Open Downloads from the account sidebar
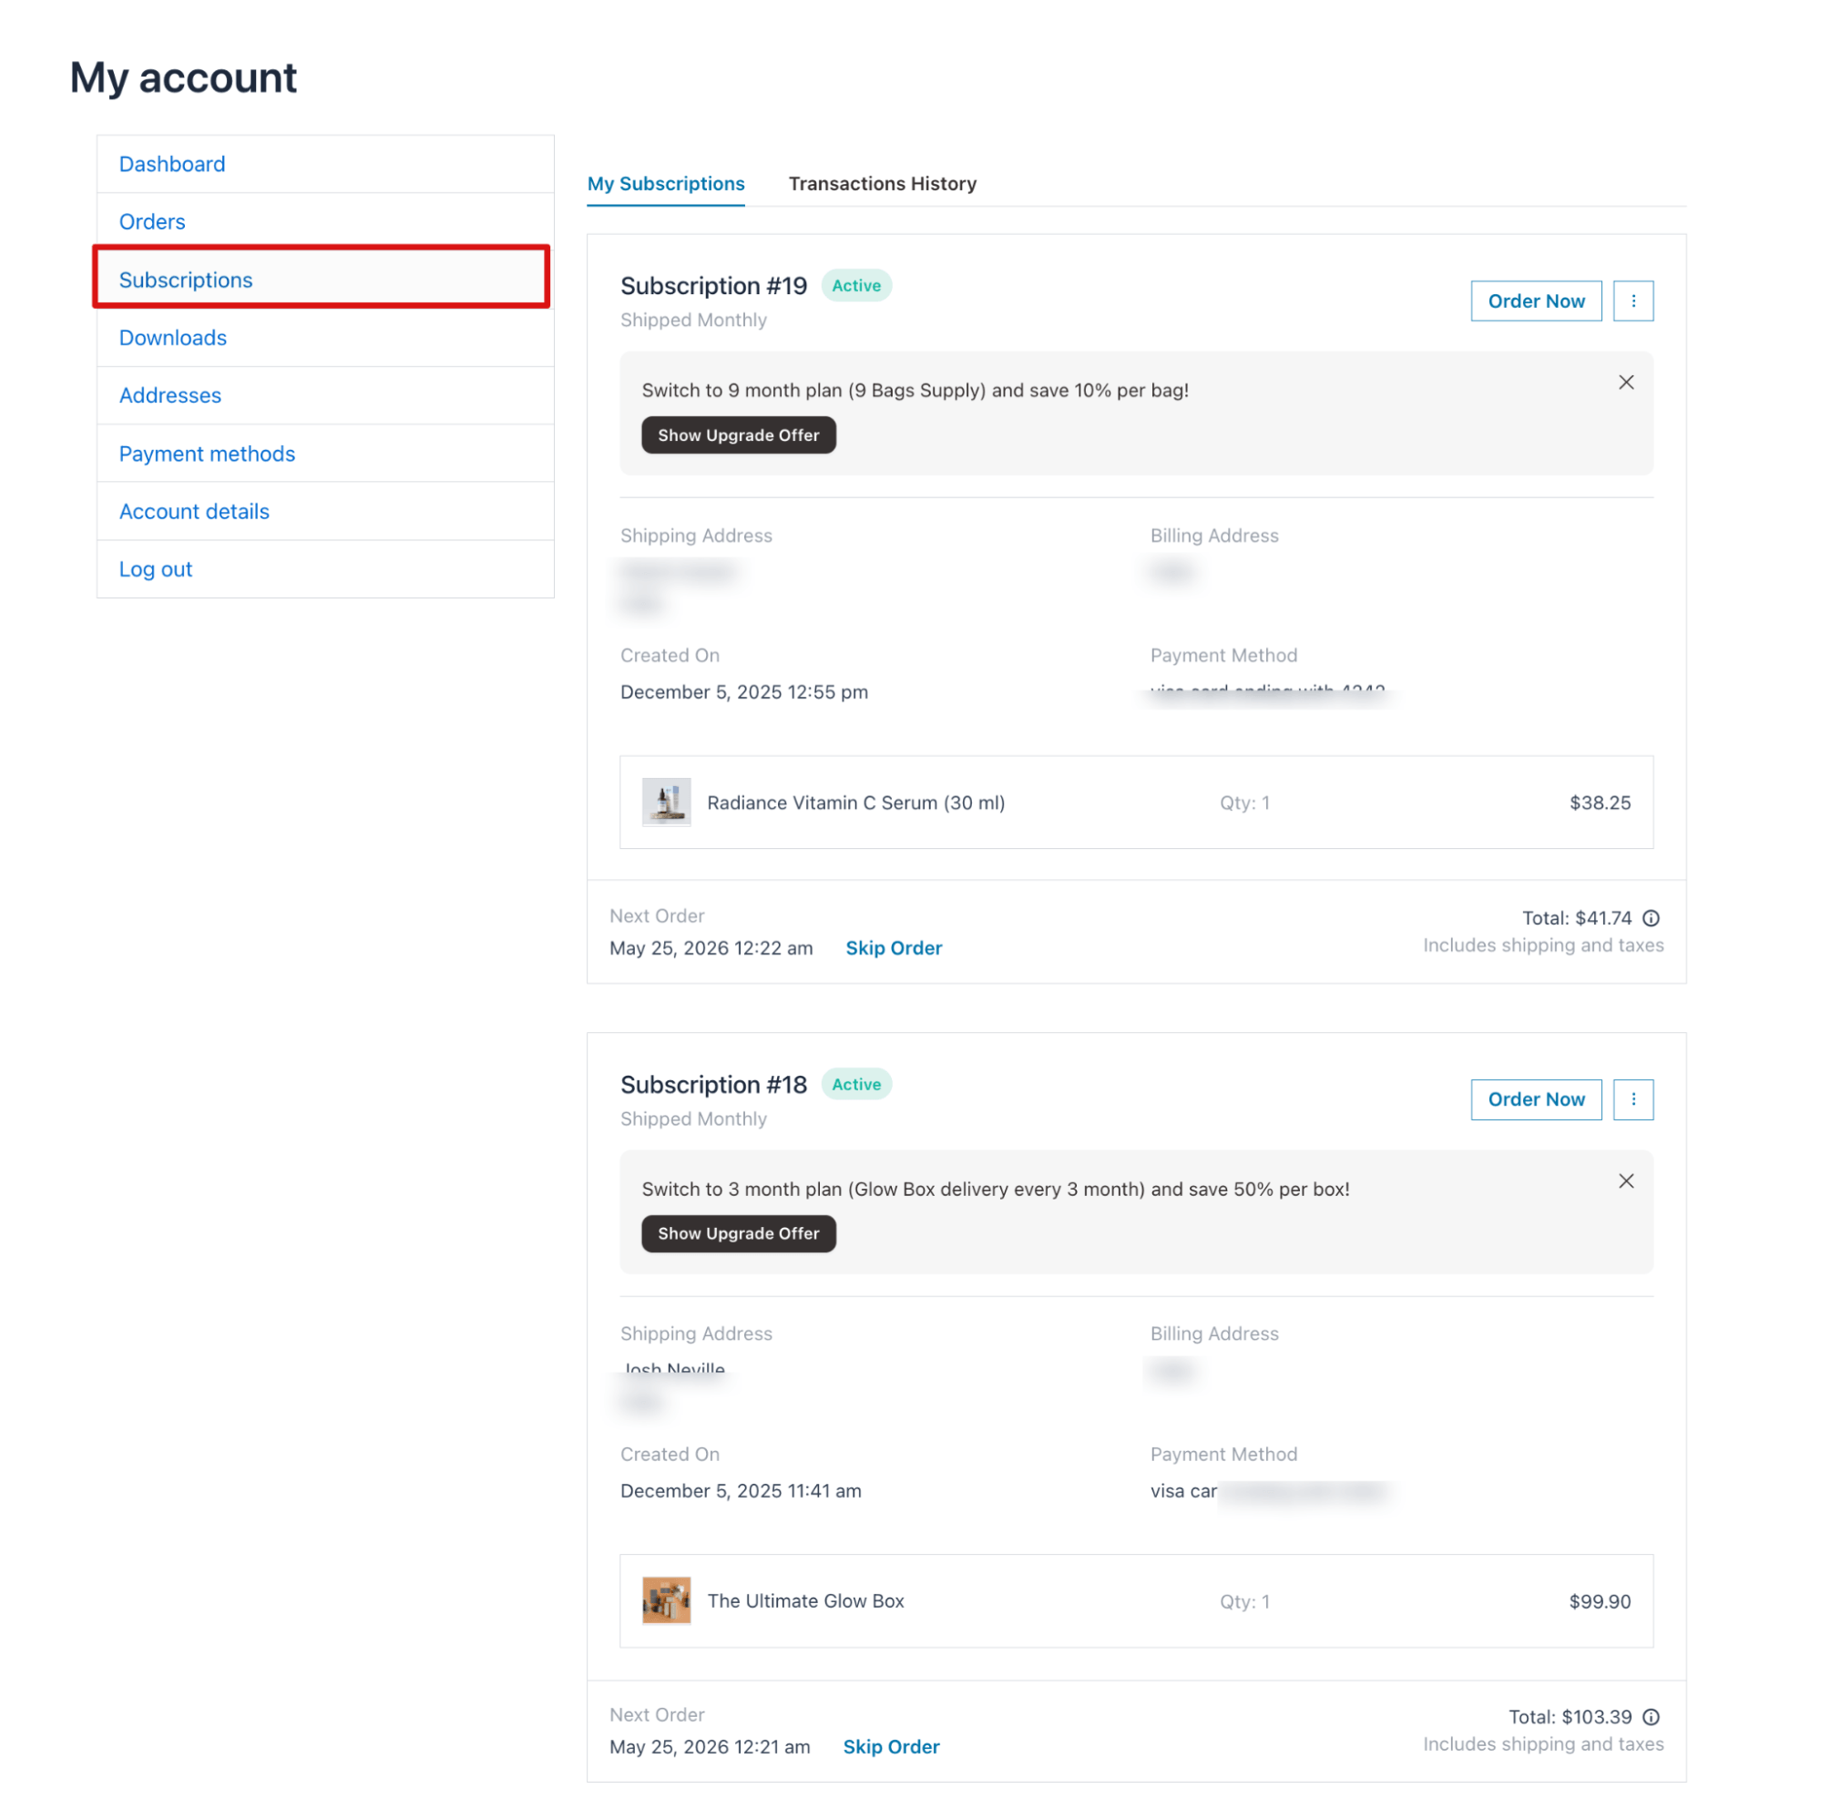 pos(173,337)
